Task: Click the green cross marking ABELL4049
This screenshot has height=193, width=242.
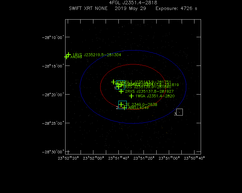Action: 124,108
